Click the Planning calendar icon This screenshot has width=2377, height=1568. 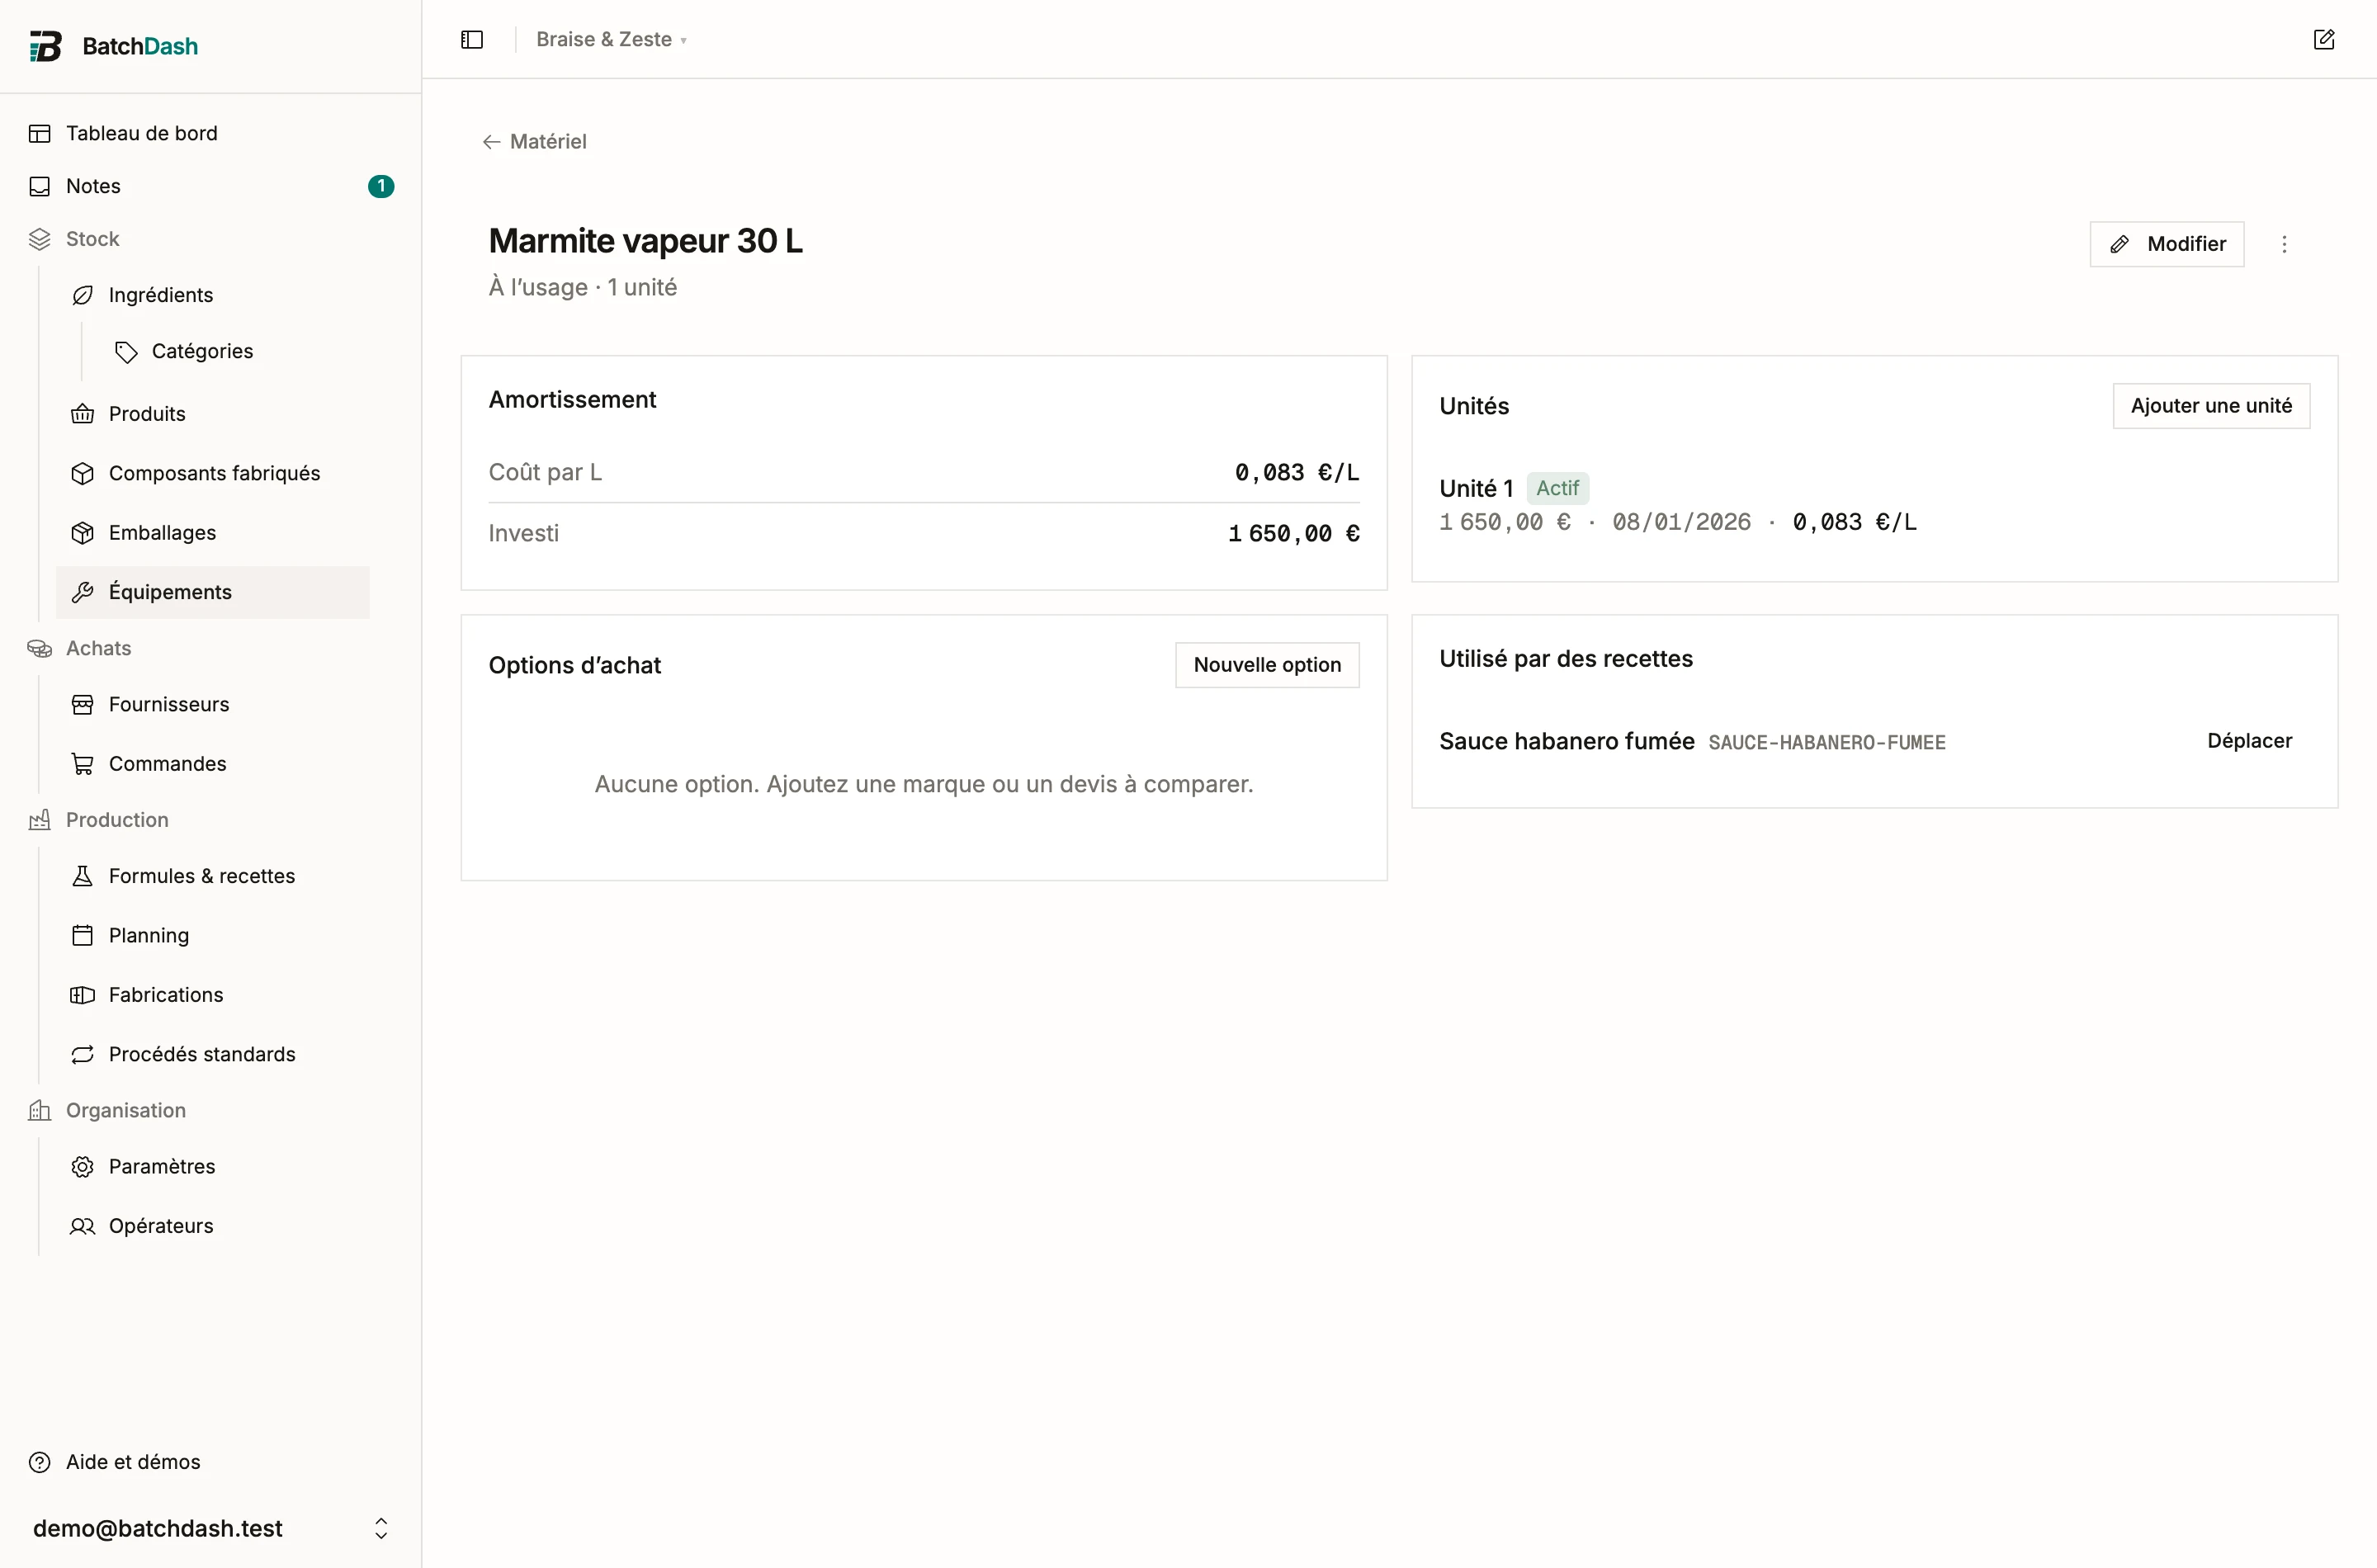83,935
